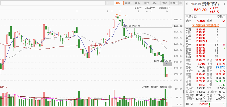Click 委比 value 72.97%
Screen dimensions: 227x107
coord(201,21)
